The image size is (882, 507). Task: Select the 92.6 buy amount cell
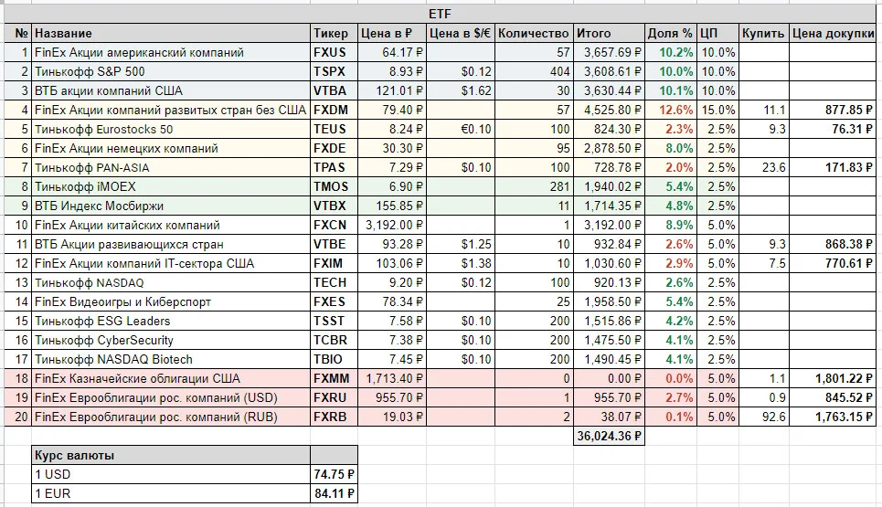click(x=763, y=417)
